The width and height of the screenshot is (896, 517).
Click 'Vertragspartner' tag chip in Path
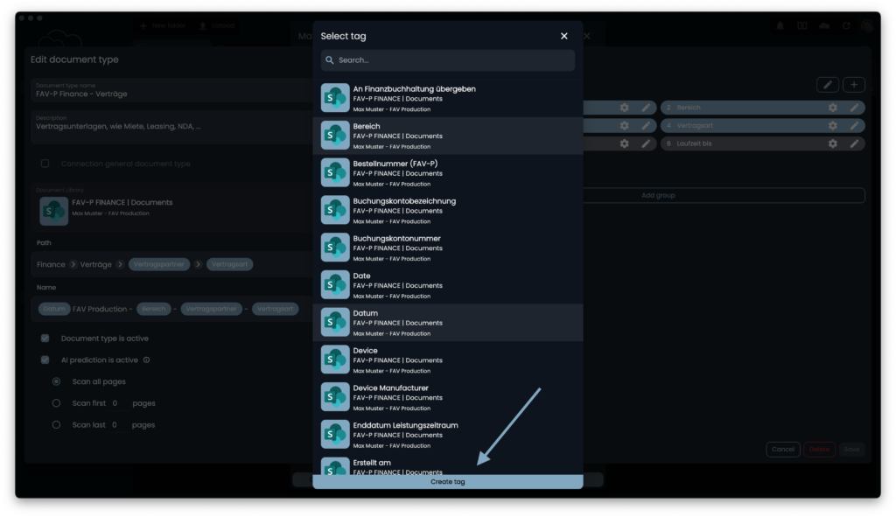pos(159,264)
